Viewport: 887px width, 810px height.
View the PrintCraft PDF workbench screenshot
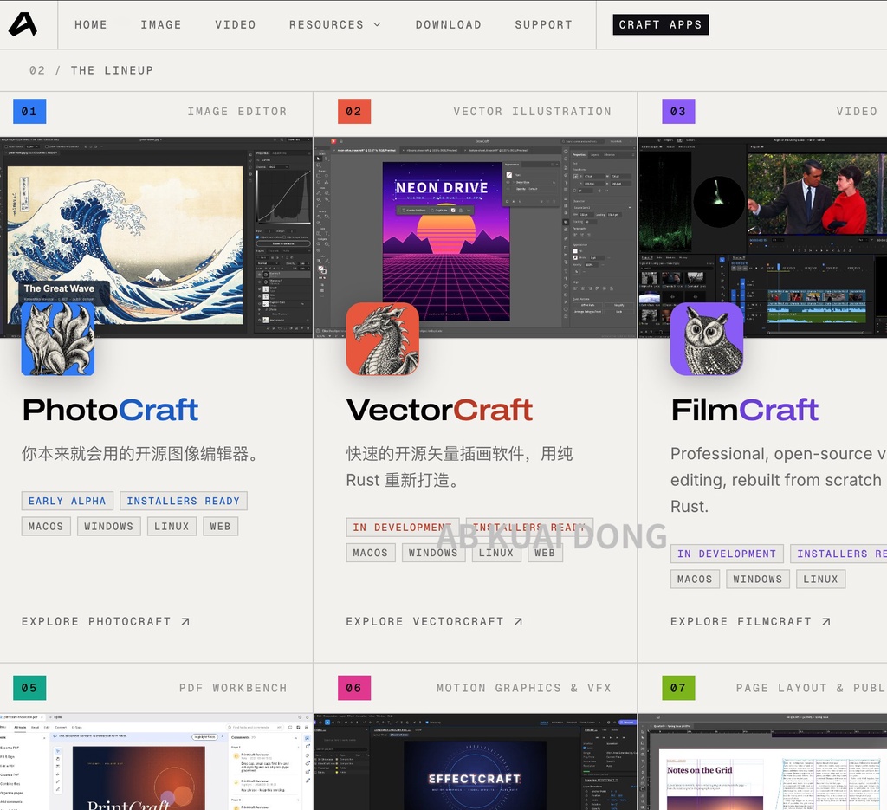click(156, 762)
